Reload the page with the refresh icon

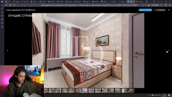click(14, 5)
